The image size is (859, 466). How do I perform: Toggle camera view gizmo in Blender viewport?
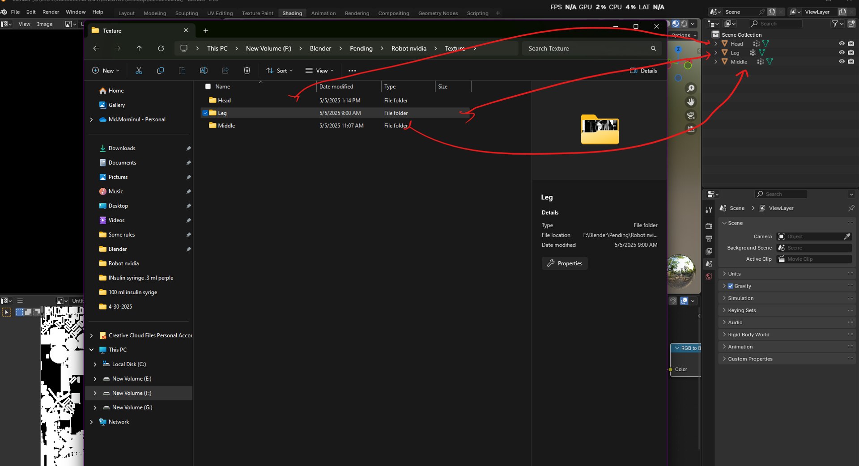(x=691, y=116)
